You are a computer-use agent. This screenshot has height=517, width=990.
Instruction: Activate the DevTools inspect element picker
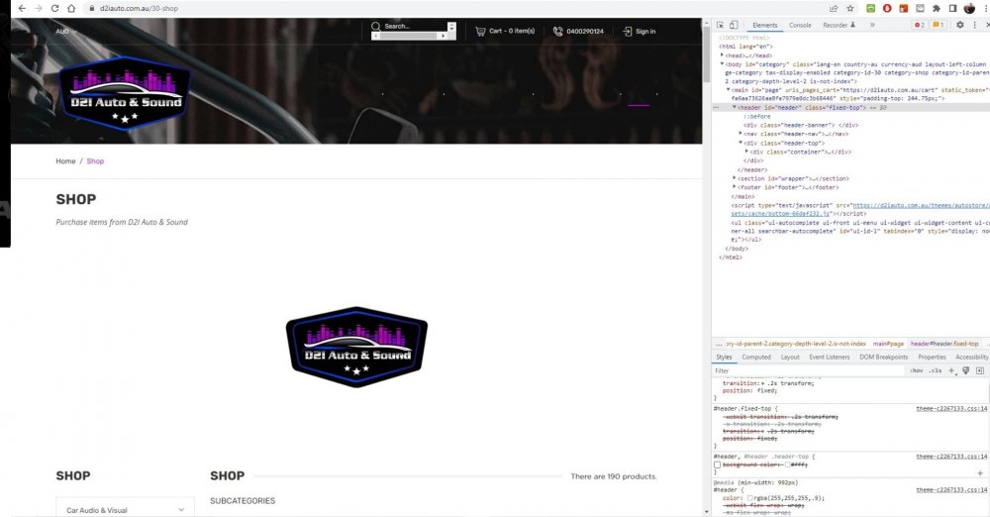pyautogui.click(x=720, y=26)
